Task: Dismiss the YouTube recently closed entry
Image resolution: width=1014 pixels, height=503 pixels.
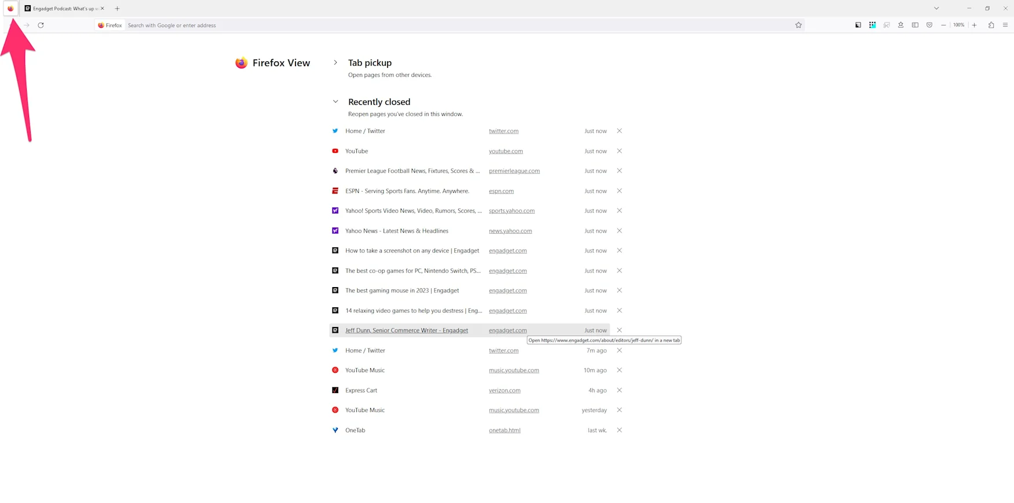Action: pos(619,151)
